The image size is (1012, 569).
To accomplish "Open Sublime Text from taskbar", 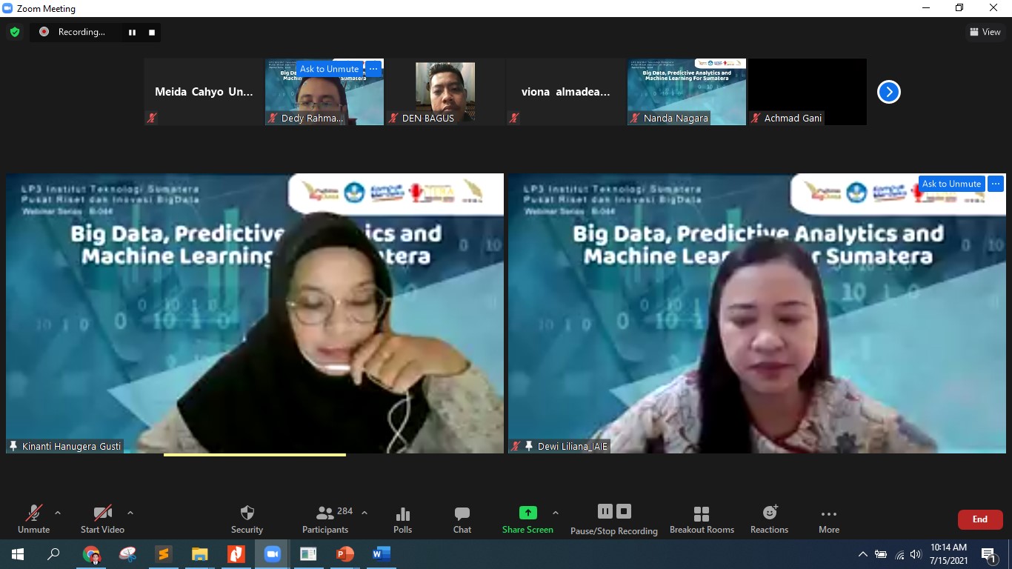I will pos(164,554).
